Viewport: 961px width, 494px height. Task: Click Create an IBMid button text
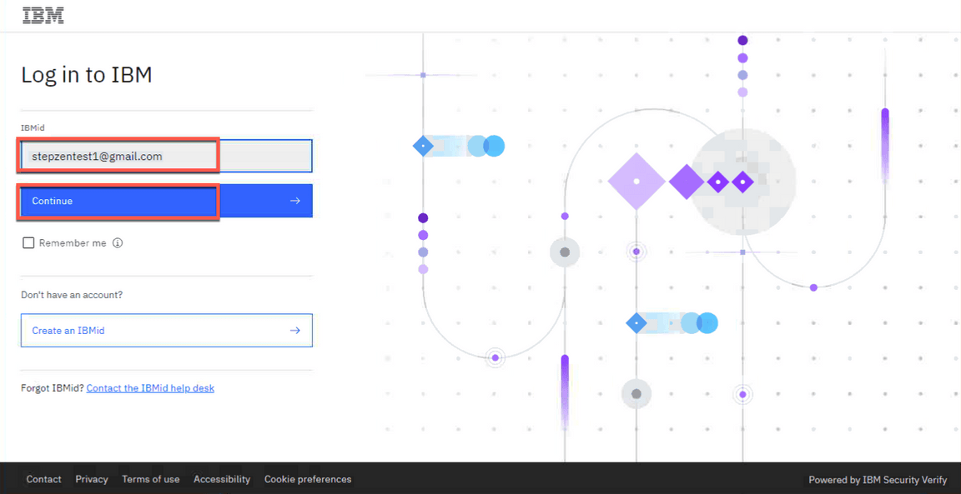pyautogui.click(x=68, y=331)
